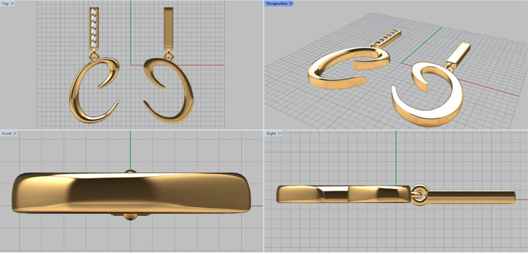Select the Front viewport title label
This screenshot has width=528, height=254.
coord(7,134)
